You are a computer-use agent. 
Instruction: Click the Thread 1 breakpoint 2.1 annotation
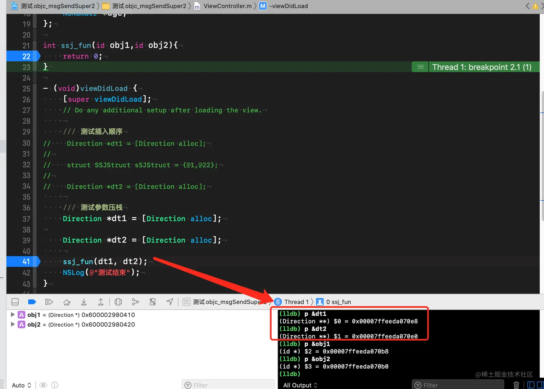click(482, 67)
